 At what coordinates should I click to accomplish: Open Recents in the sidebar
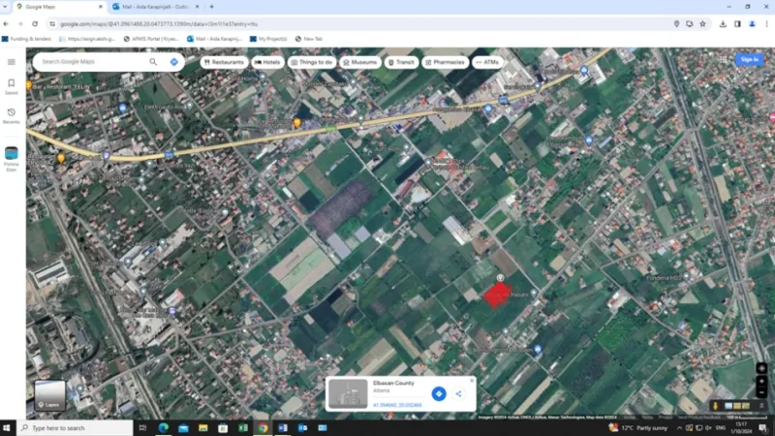(x=12, y=115)
